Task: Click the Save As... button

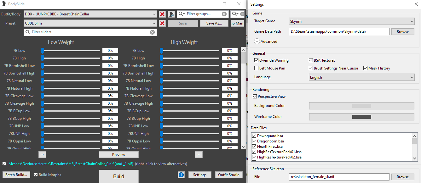Action: pos(214,23)
